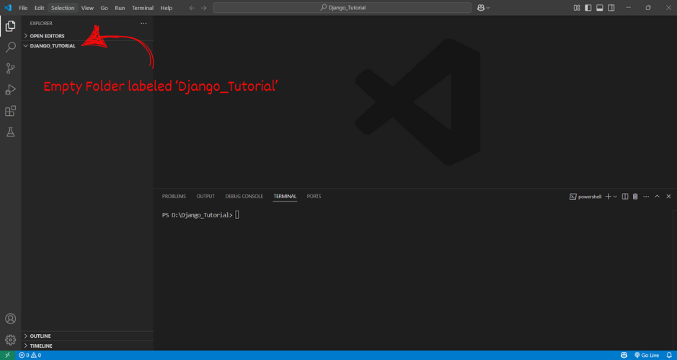The image size is (677, 360).
Task: Open the Testing flask icon
Action: pos(10,132)
